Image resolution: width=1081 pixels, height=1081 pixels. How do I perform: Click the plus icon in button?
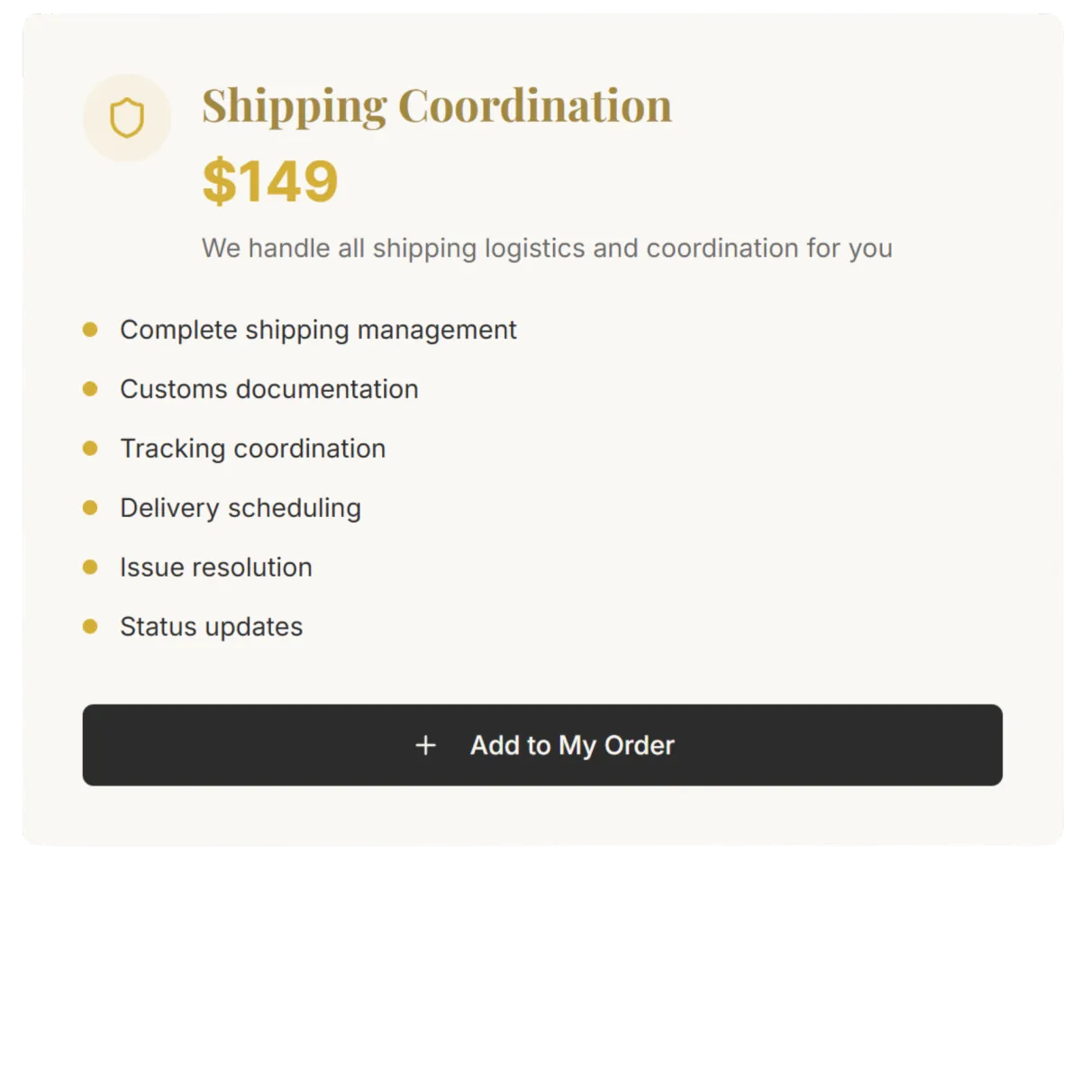[425, 745]
